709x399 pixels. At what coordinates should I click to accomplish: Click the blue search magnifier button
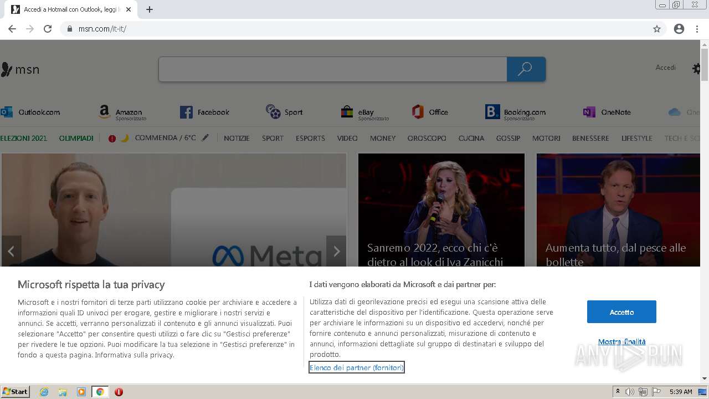tap(526, 69)
